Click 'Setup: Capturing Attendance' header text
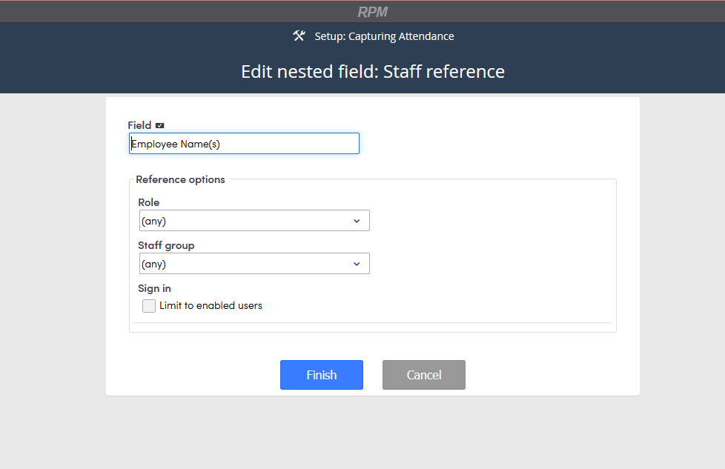This screenshot has width=725, height=469. (384, 36)
